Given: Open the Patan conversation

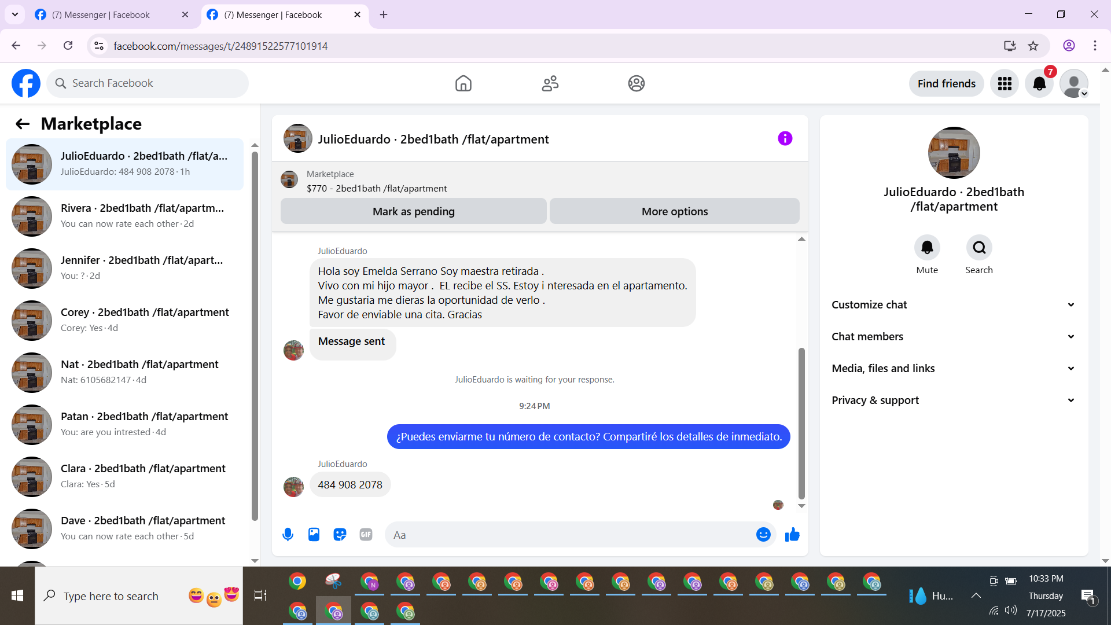Looking at the screenshot, I should click(124, 425).
